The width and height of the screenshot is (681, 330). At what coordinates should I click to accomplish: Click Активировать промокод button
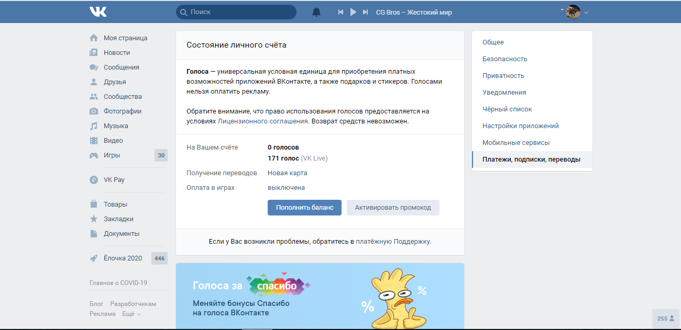coord(393,207)
